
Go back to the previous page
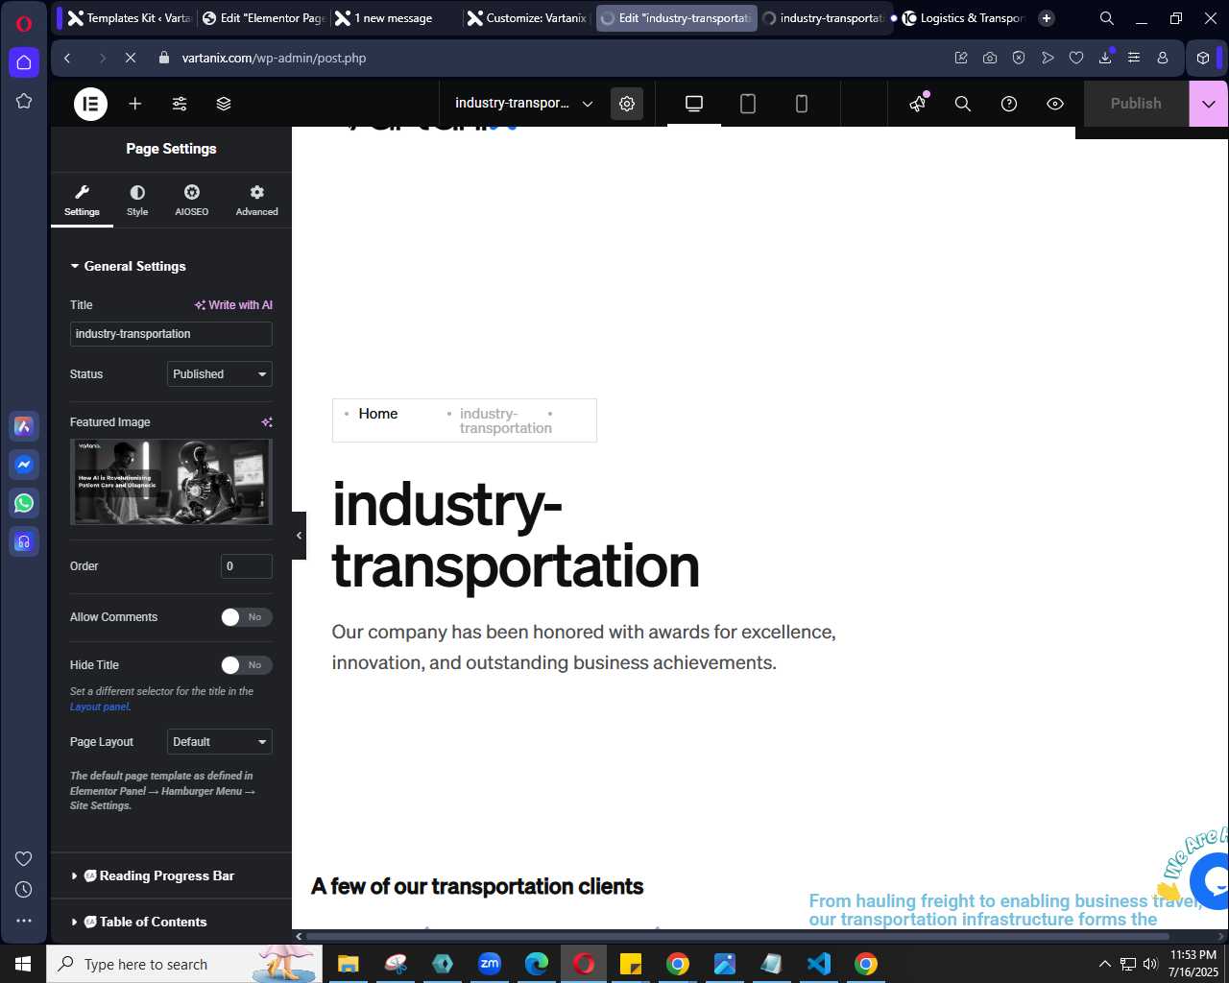(x=67, y=58)
